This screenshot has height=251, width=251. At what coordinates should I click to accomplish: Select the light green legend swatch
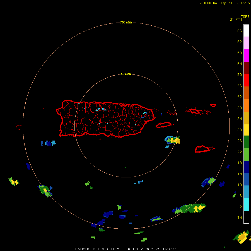[246, 155]
